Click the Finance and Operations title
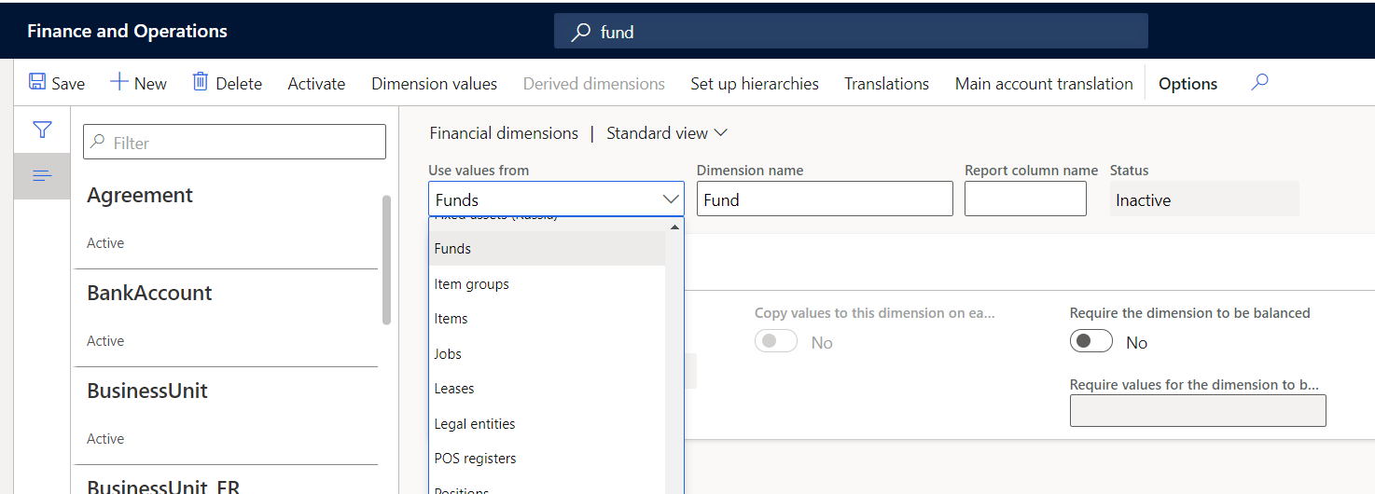The image size is (1375, 494). tap(127, 31)
